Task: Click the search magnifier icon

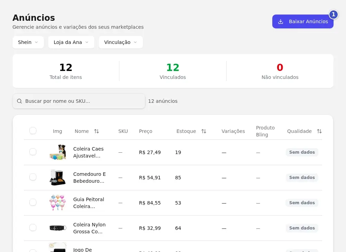Action: tap(19, 101)
